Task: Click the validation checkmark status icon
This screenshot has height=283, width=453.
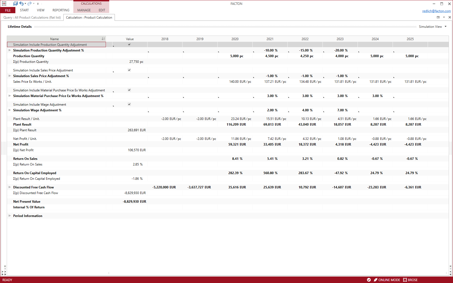Action: (369, 280)
